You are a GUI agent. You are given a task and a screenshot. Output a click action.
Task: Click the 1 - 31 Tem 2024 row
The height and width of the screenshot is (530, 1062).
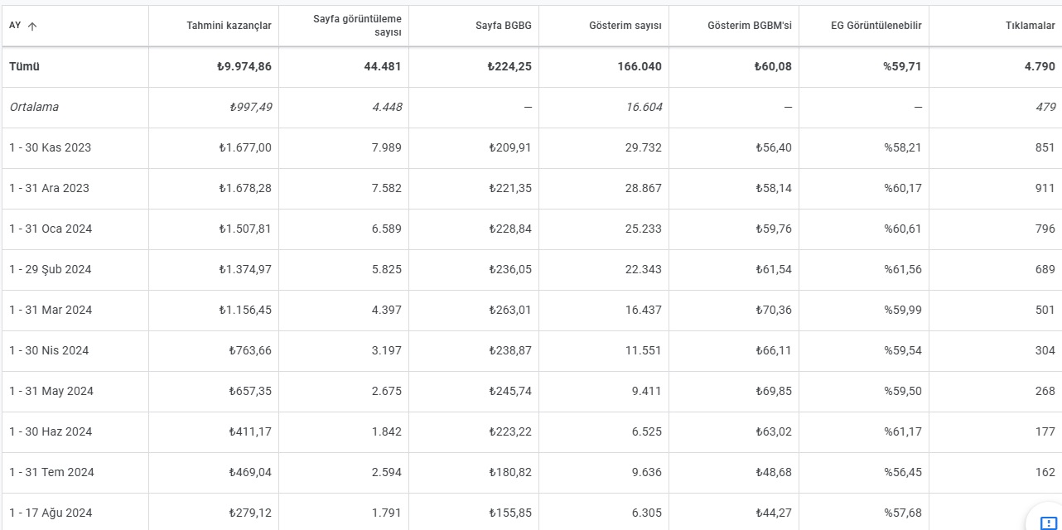pyautogui.click(x=531, y=473)
